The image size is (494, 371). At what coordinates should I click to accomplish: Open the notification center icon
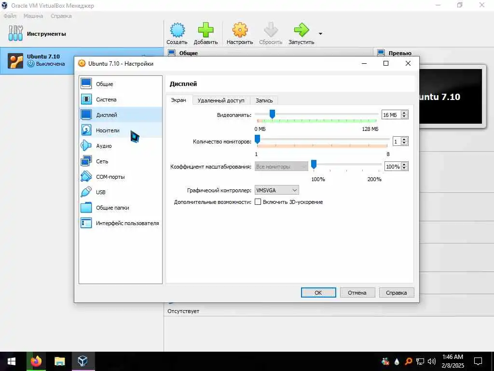pos(478,361)
